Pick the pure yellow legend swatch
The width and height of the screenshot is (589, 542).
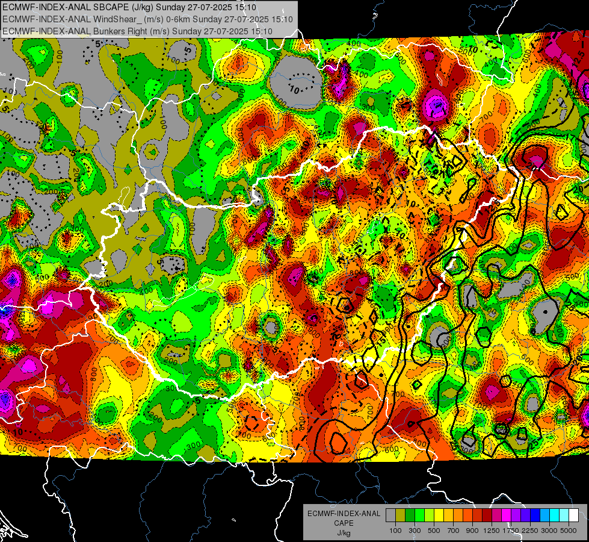439,516
